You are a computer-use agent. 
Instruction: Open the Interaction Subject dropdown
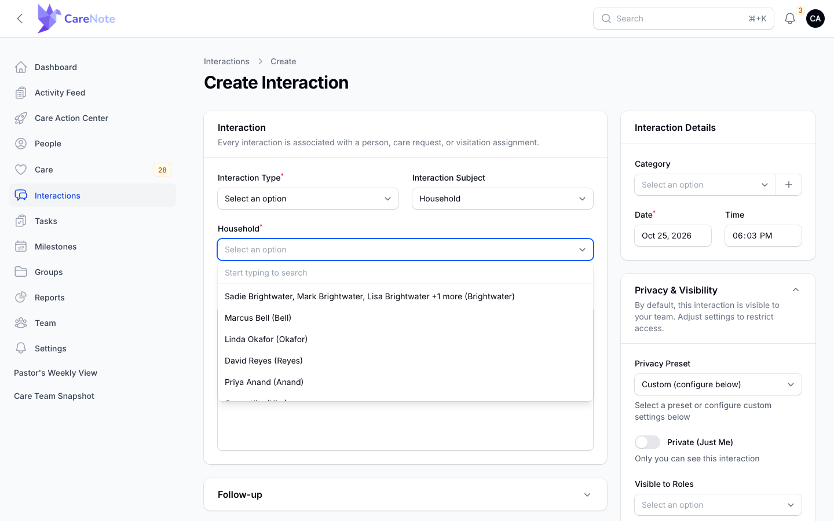[x=503, y=199]
